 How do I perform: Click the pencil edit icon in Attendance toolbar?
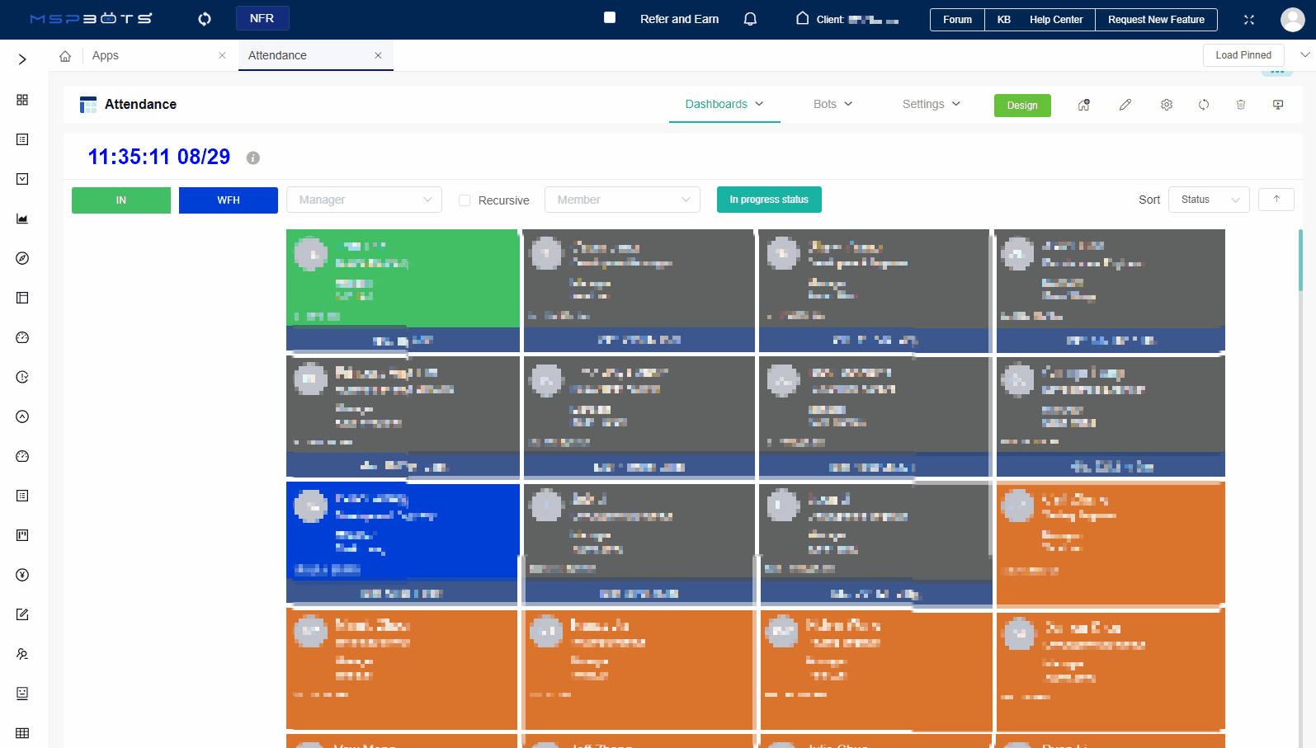[x=1125, y=105]
